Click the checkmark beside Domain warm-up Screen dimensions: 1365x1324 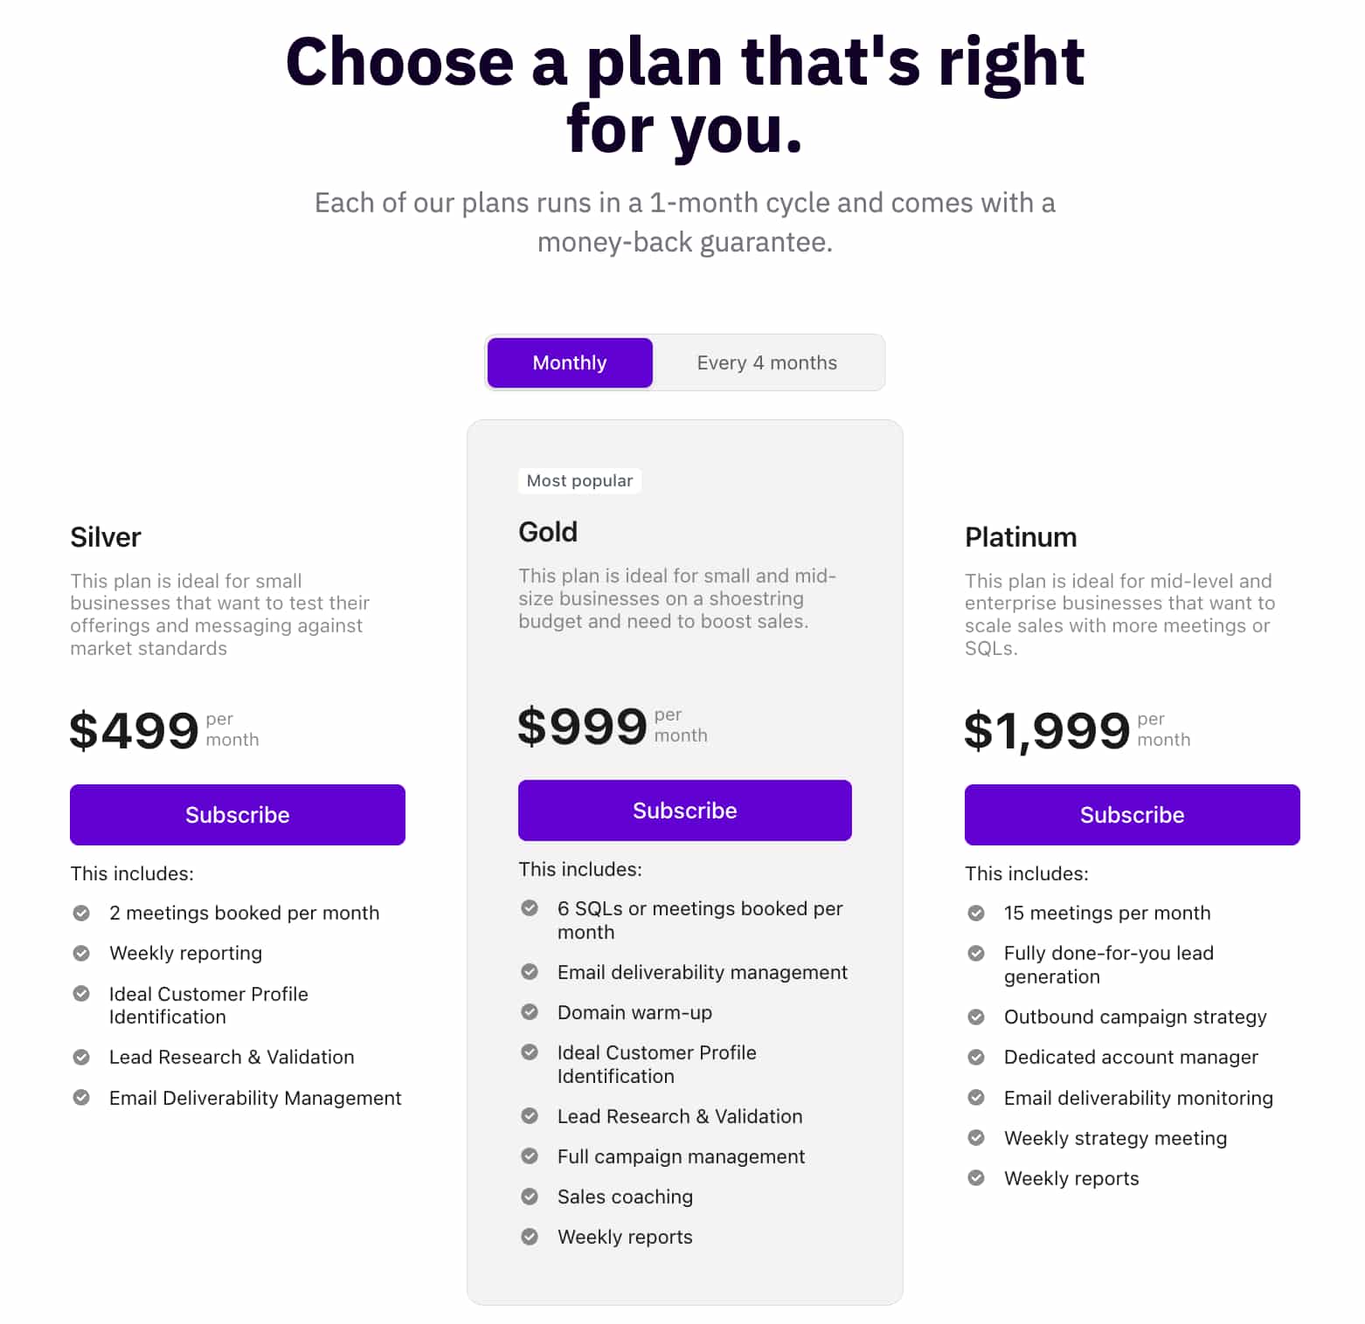click(530, 1011)
